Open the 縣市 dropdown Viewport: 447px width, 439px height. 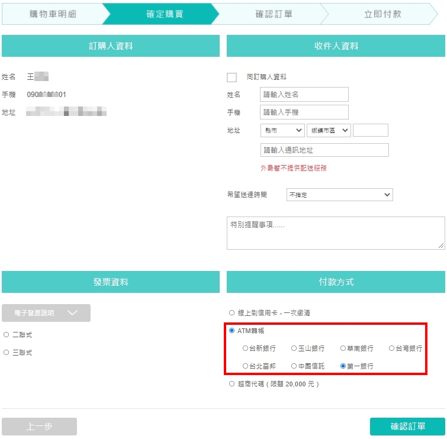pos(282,130)
